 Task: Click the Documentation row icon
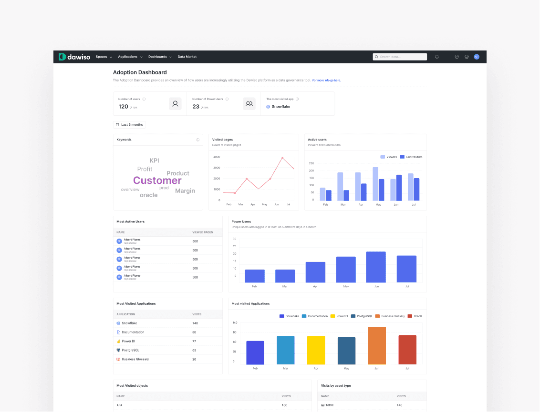(118, 332)
